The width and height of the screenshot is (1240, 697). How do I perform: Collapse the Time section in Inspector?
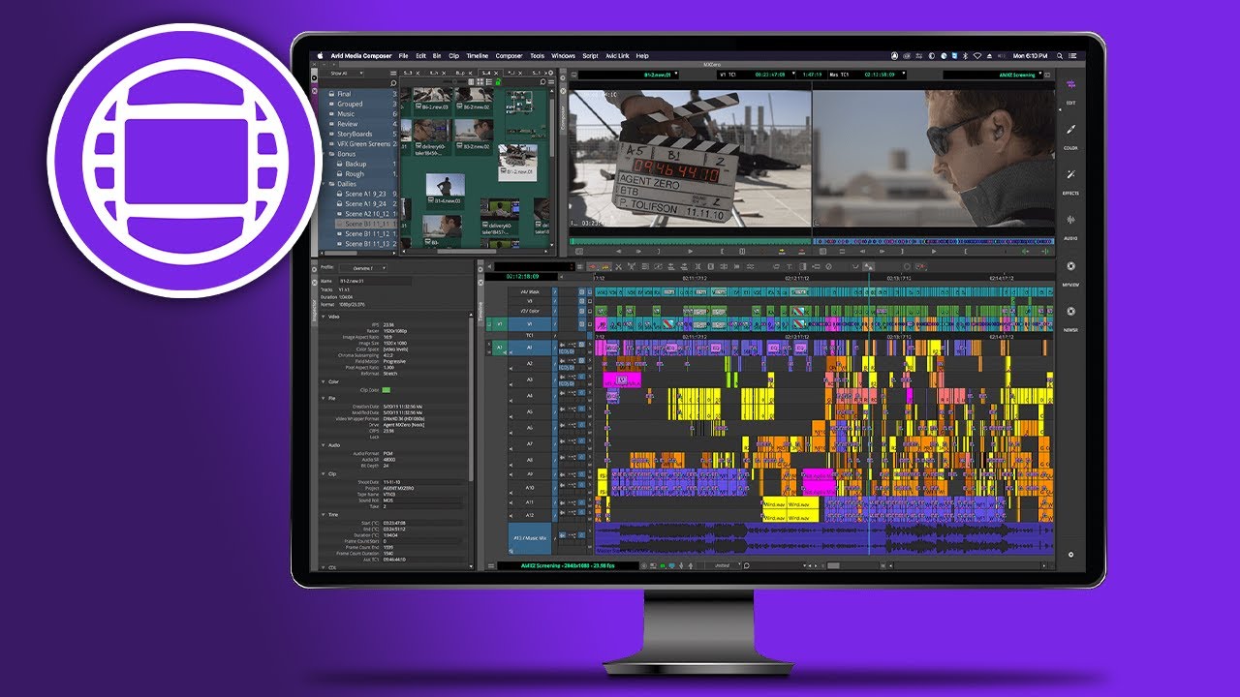tap(323, 515)
